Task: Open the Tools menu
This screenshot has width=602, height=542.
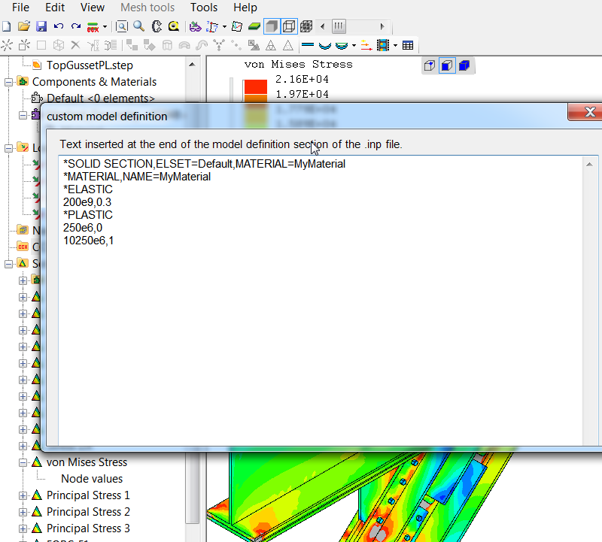Action: tap(204, 8)
